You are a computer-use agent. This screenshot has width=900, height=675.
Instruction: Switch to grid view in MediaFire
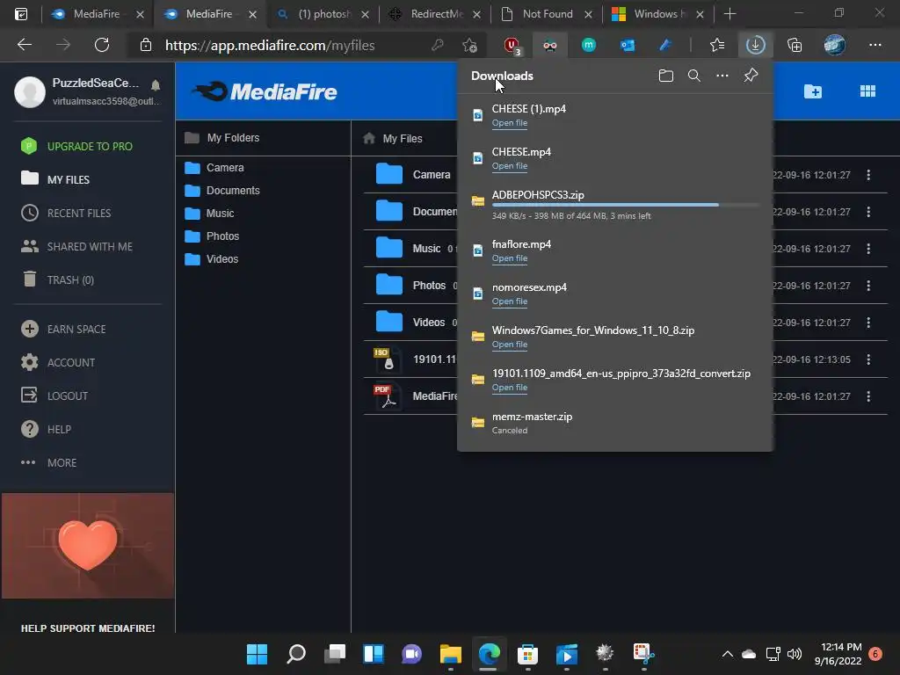(867, 91)
